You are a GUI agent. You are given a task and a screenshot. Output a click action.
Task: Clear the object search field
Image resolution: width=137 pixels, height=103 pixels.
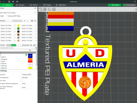coord(36,48)
